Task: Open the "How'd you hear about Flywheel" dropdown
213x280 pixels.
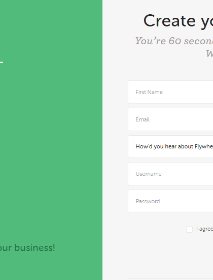Action: [170, 147]
